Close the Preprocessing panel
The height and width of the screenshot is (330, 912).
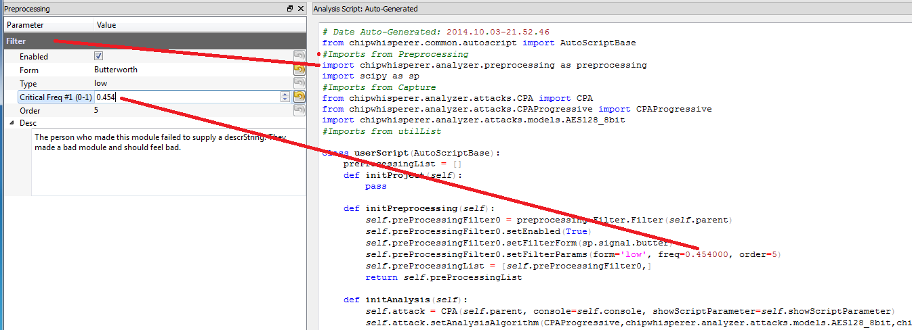pyautogui.click(x=301, y=9)
